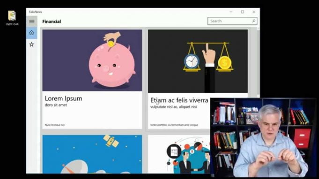Focus the Search input box

pyautogui.click(x=232, y=21)
